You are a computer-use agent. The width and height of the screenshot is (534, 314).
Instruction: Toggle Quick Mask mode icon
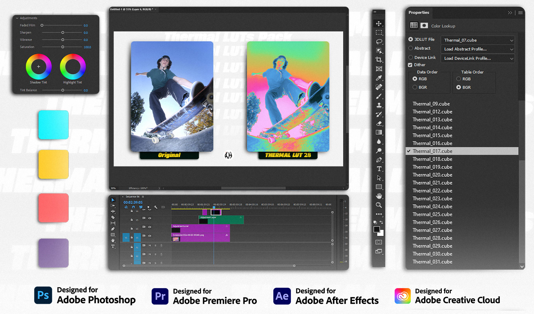click(379, 242)
